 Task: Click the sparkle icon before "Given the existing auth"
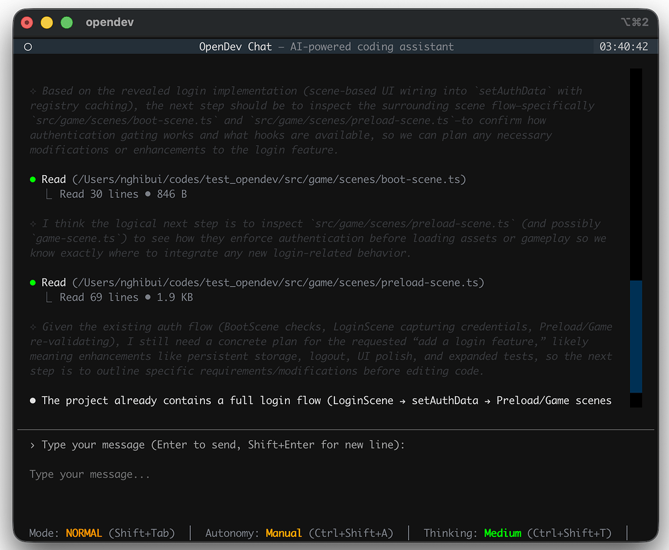33,327
